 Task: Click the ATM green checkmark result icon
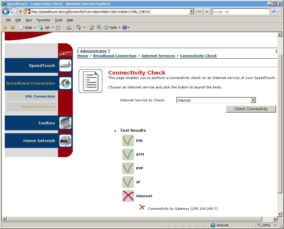point(128,154)
